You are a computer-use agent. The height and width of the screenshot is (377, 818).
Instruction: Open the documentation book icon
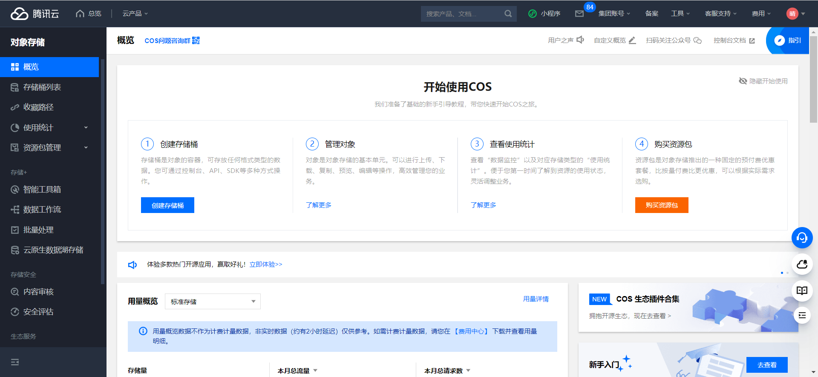(x=802, y=291)
